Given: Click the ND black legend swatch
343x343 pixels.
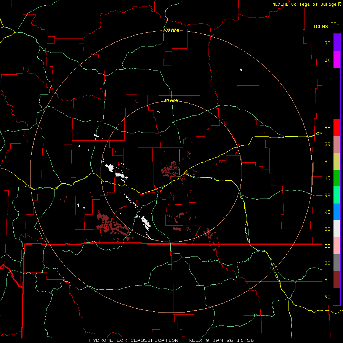Looking at the screenshot, I should (x=337, y=297).
